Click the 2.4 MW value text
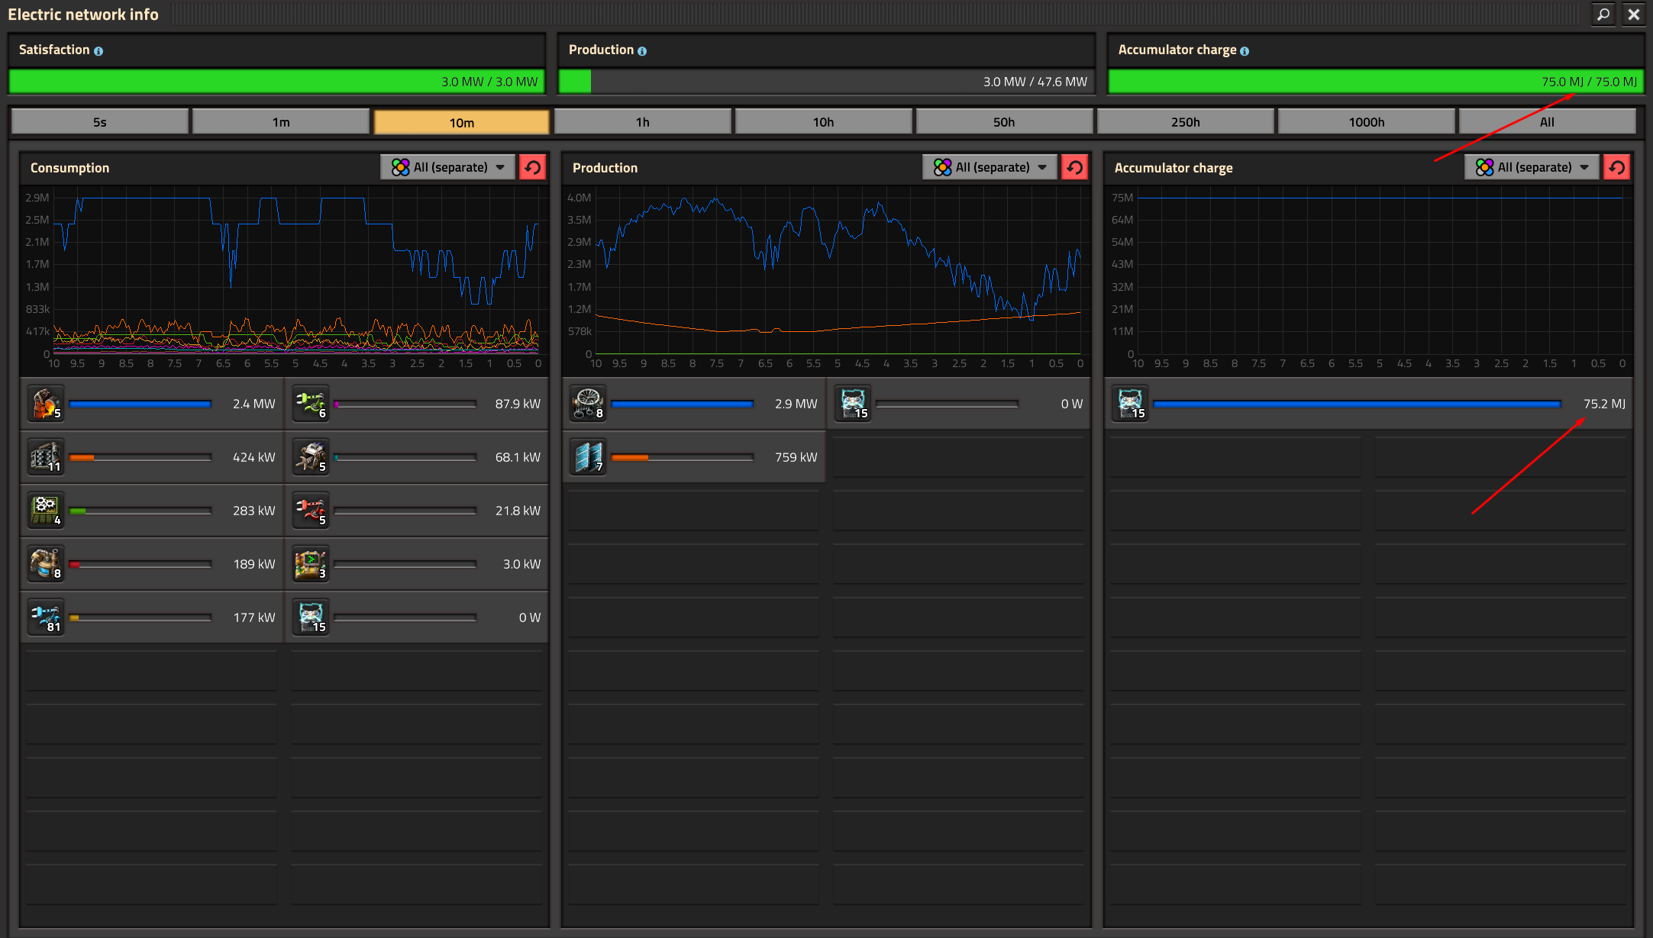 pyautogui.click(x=254, y=404)
